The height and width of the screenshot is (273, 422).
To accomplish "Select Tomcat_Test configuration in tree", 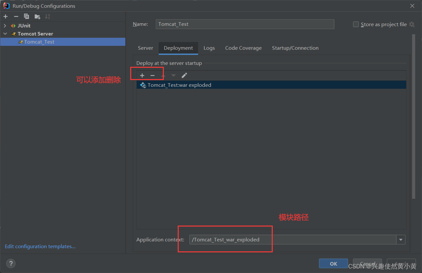I will point(63,42).
